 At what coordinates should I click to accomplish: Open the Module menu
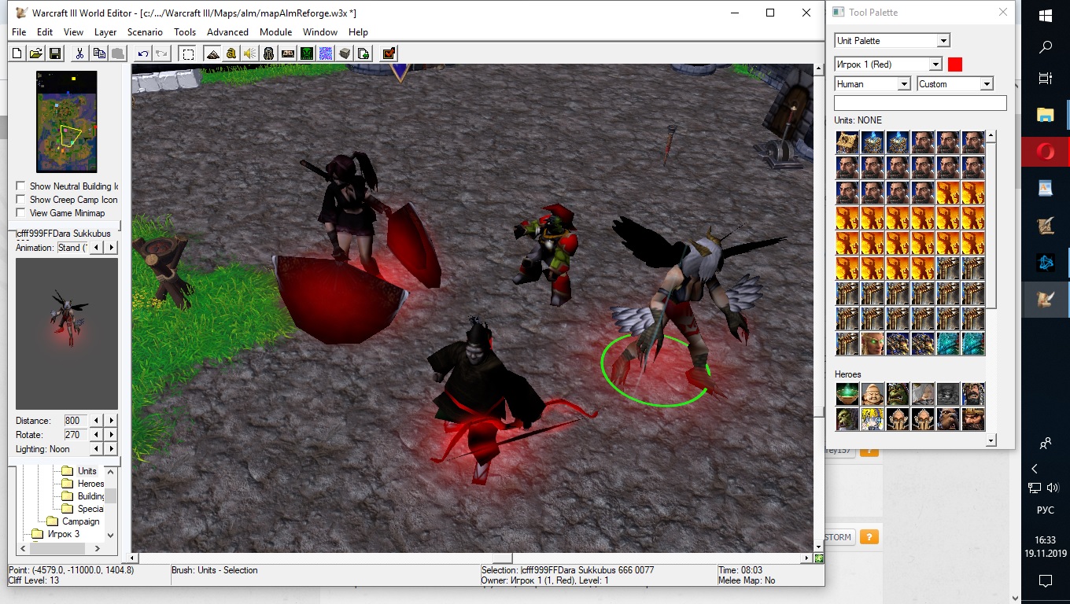tap(275, 32)
